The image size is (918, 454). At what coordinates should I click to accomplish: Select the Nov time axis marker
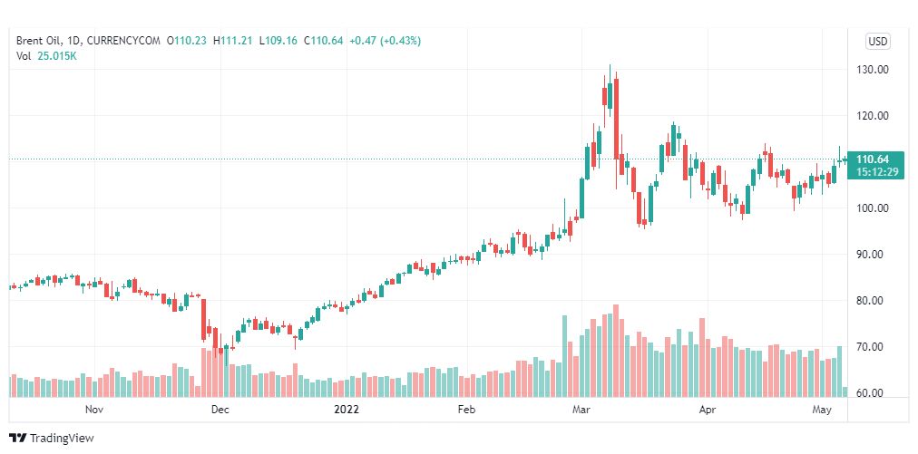[94, 410]
